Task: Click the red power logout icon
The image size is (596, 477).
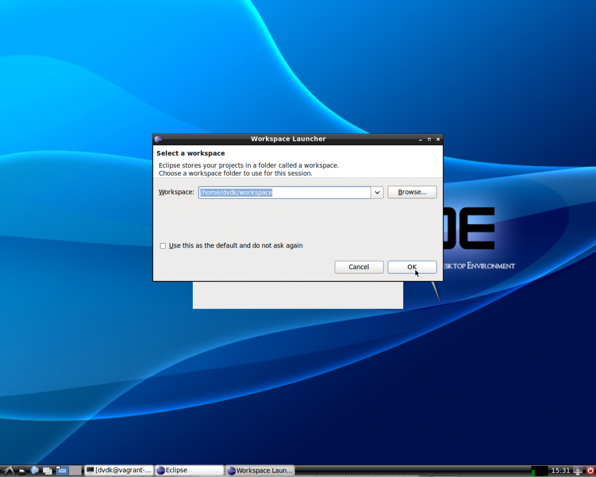Action: pos(590,470)
